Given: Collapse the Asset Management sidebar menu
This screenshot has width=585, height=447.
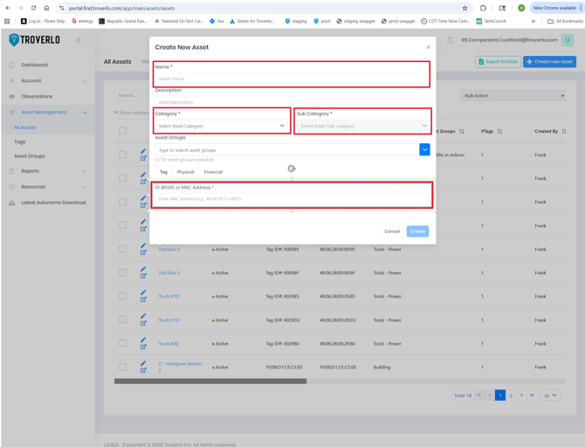Looking at the screenshot, I should pyautogui.click(x=47, y=113).
